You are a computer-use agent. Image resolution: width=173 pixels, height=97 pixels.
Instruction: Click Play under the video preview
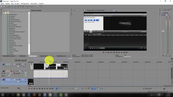click(x=111, y=53)
